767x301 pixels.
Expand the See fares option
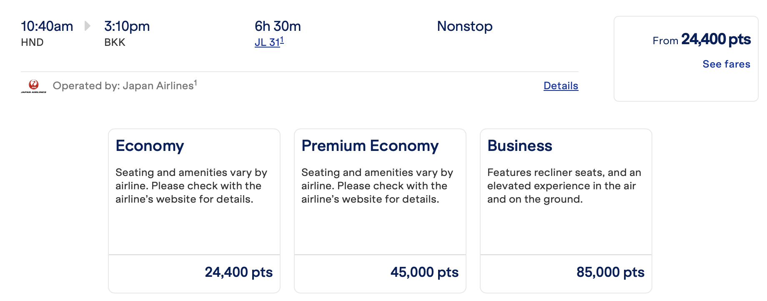click(x=726, y=64)
